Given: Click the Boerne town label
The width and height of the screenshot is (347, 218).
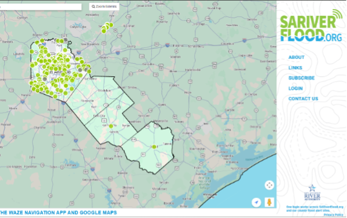Looking at the screenshot, I should click(x=37, y=35).
